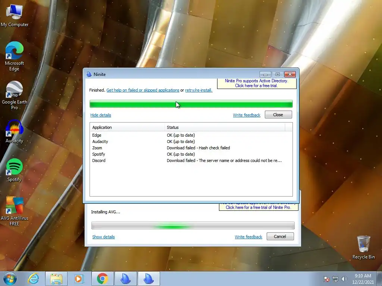Open Google Earth Pro desktop shortcut
382x286 pixels.
point(15,95)
